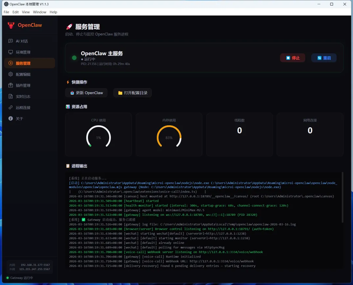The height and width of the screenshot is (285, 353).
Task: Click the Runtime initialized log line
Action: pyautogui.click(x=135, y=257)
